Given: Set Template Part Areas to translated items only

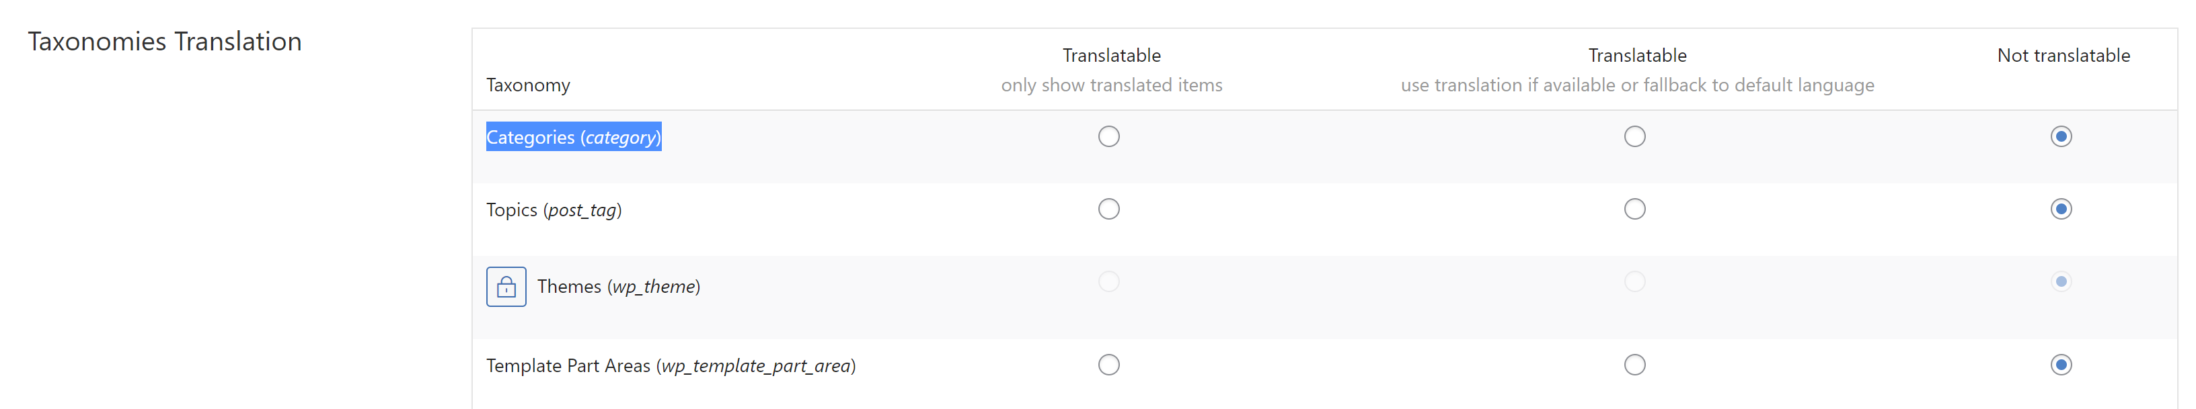Looking at the screenshot, I should click(x=1108, y=365).
